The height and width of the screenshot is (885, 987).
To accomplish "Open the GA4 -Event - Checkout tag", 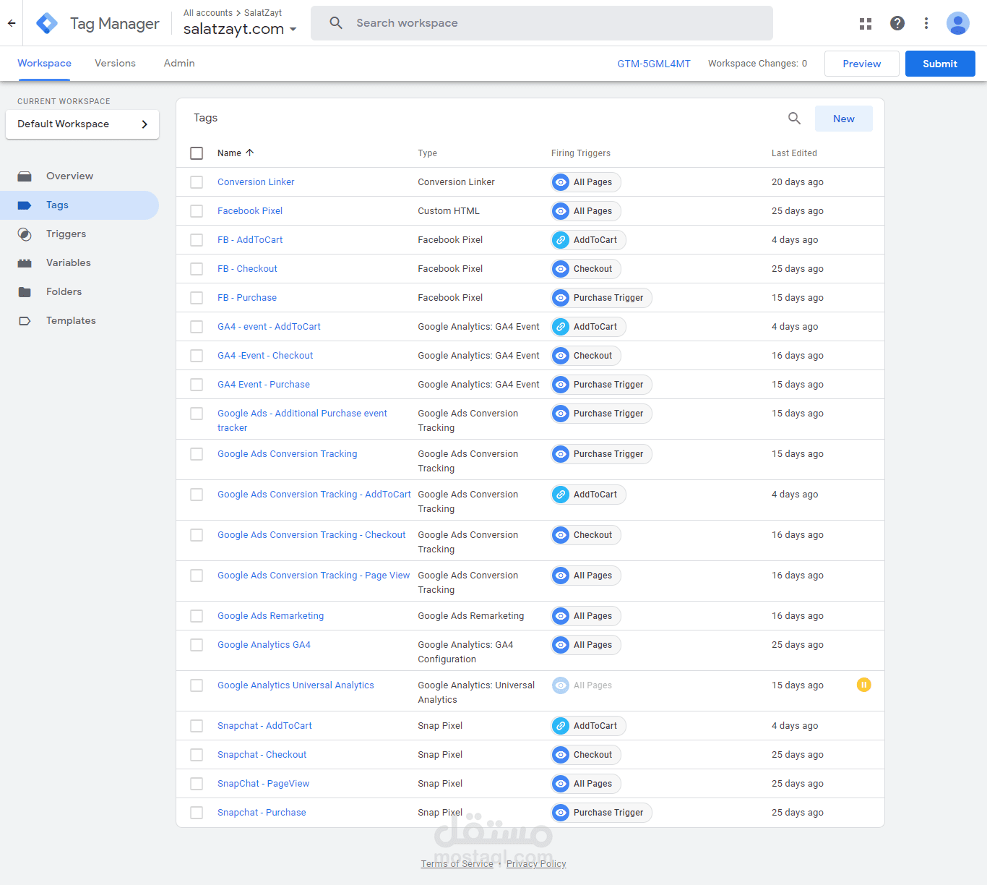I will [265, 356].
